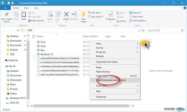Viewport: 187px width, 112px height.
Task: Click the search magnifier icon
Action: pos(182,30)
